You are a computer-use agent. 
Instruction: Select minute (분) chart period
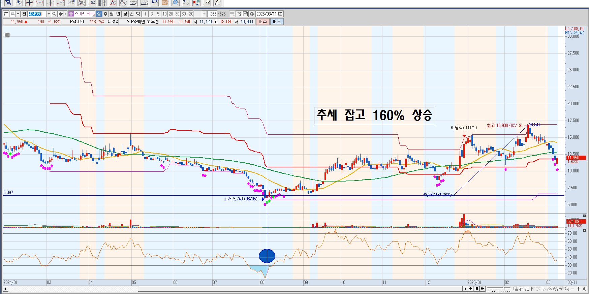pos(125,14)
